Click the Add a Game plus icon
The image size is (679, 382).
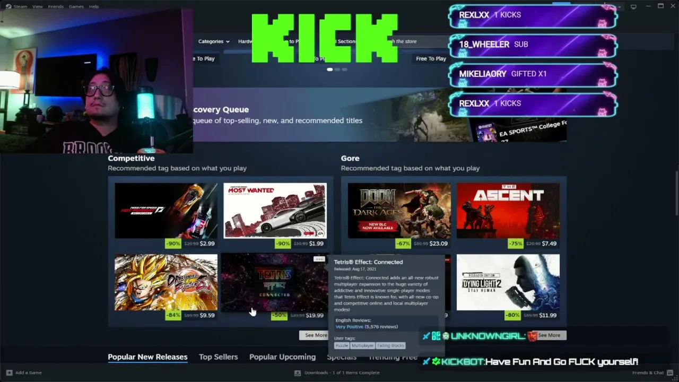coord(9,372)
